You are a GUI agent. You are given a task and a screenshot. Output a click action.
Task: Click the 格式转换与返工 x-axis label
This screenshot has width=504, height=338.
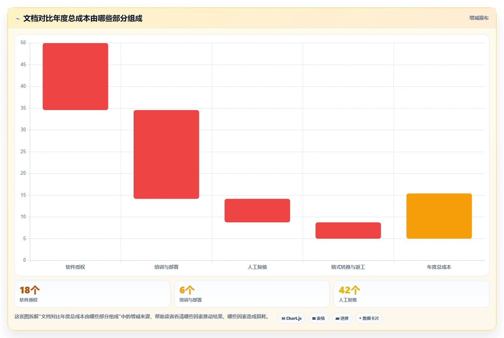(348, 267)
